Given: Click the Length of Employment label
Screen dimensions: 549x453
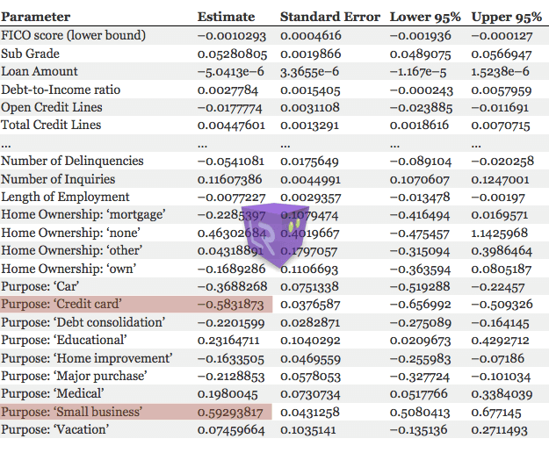Looking at the screenshot, I should tap(65, 197).
